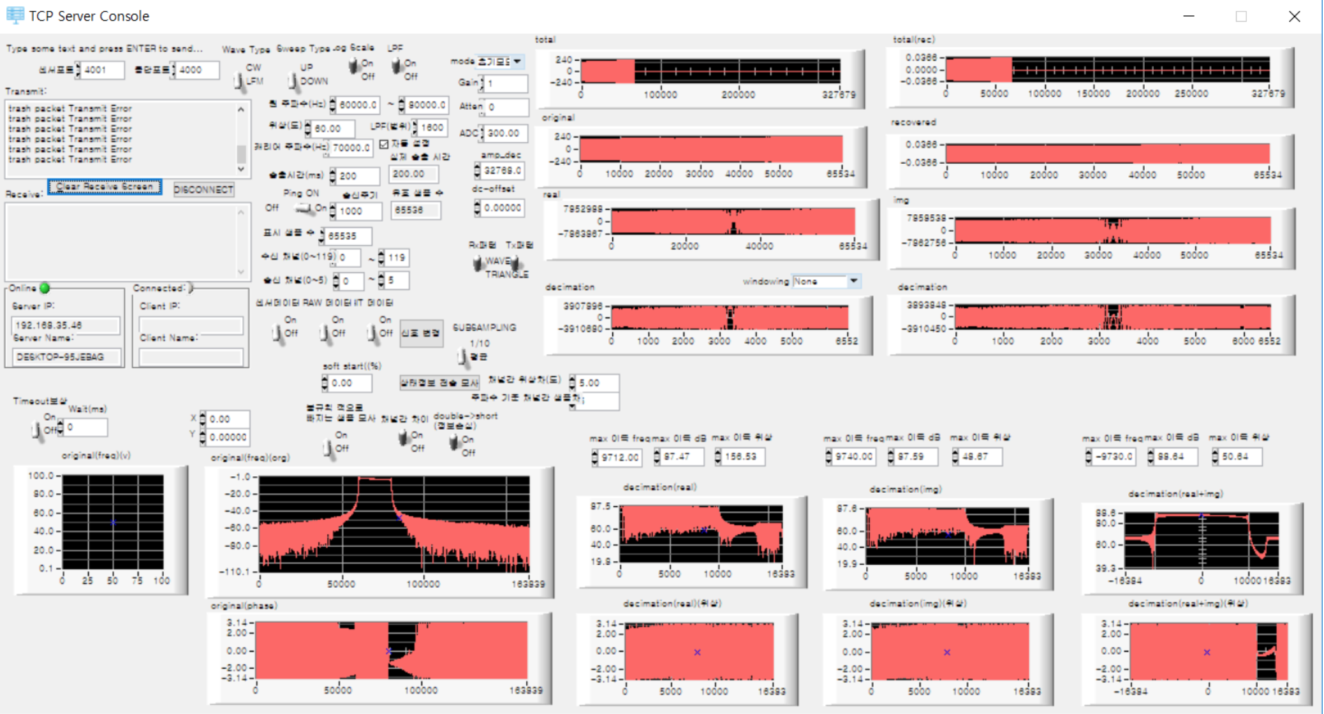
Task: Tick the checkbox beside the LPF 1600 field
Action: [x=384, y=144]
